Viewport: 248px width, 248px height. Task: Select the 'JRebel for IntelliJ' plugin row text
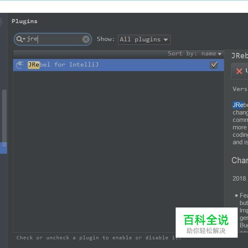pyautogui.click(x=63, y=65)
